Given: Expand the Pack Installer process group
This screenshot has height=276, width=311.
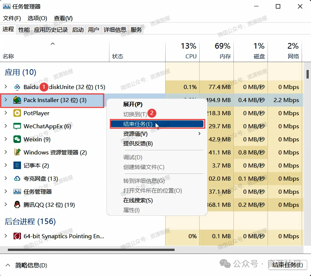Looking at the screenshot, I should click(6, 100).
